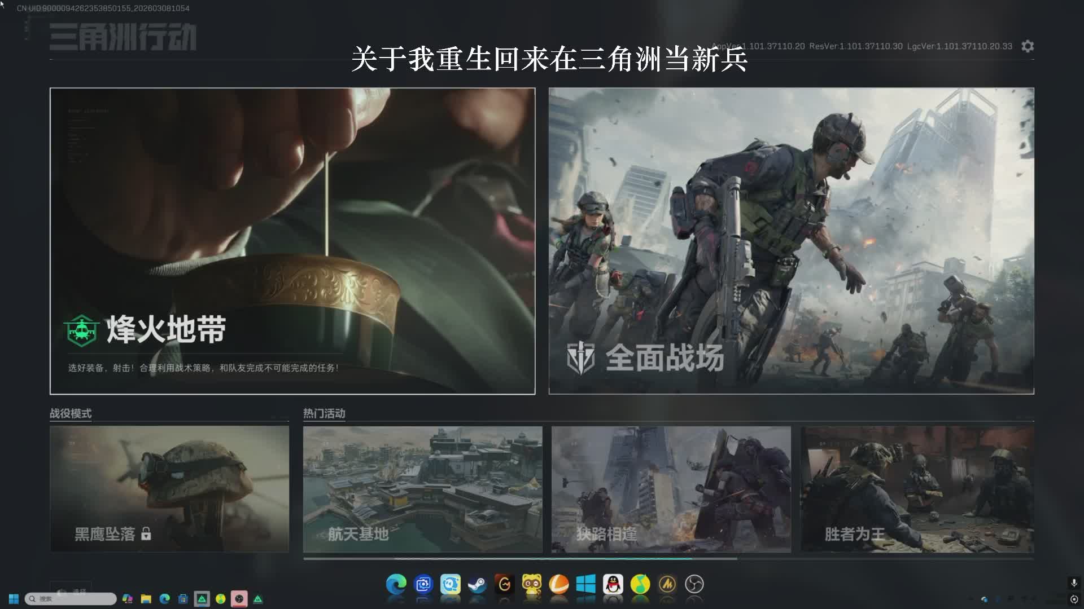Open File Explorer from taskbar

(146, 599)
